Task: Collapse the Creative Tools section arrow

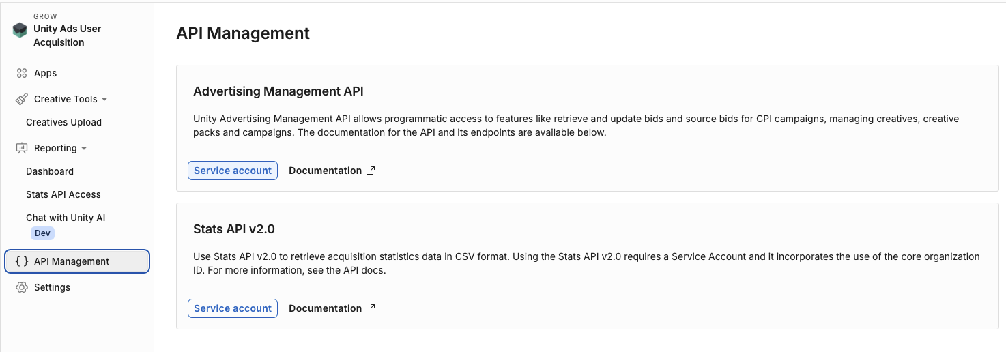Action: [104, 99]
